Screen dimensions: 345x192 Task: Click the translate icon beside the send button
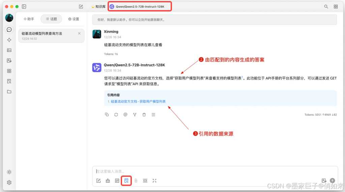[324, 181]
